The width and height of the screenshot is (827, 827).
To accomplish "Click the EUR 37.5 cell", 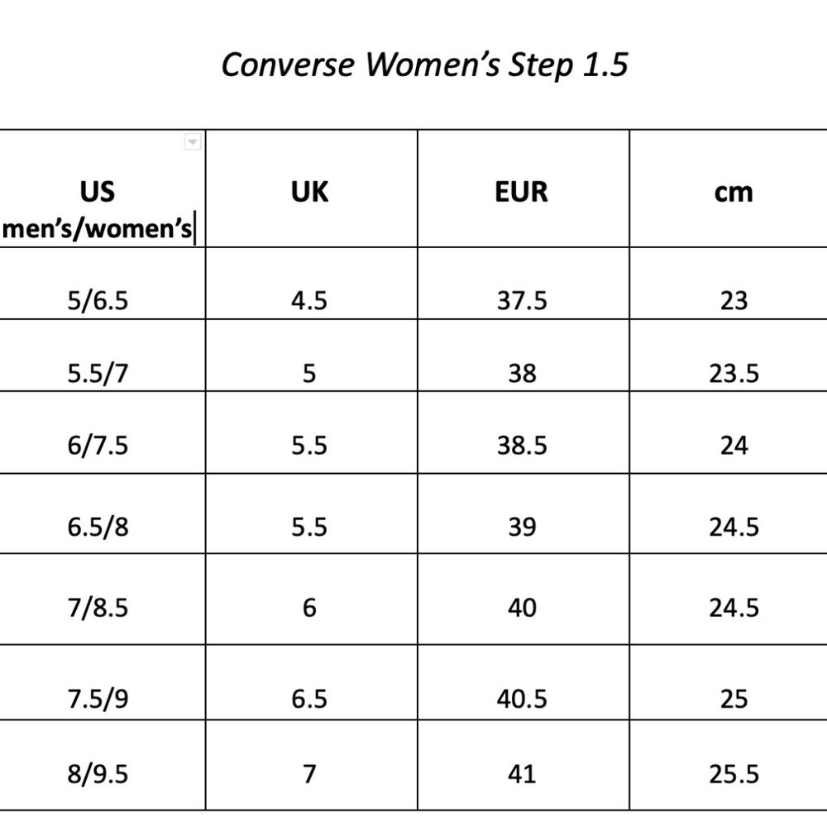I will [x=522, y=300].
